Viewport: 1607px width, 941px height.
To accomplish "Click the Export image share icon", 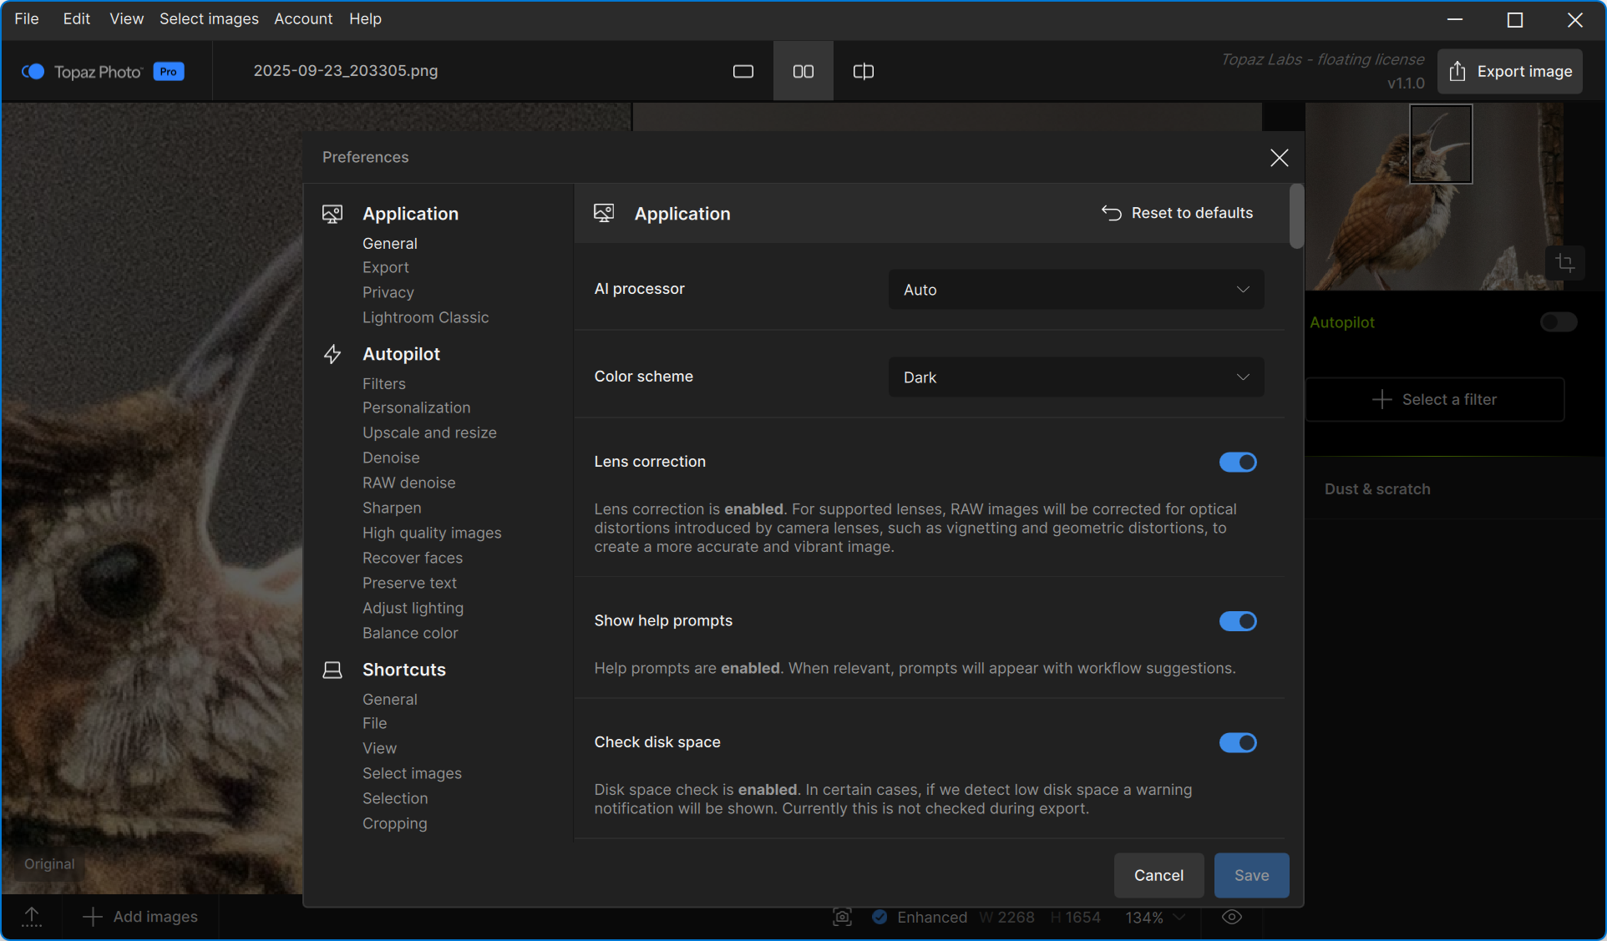I will pos(1457,71).
